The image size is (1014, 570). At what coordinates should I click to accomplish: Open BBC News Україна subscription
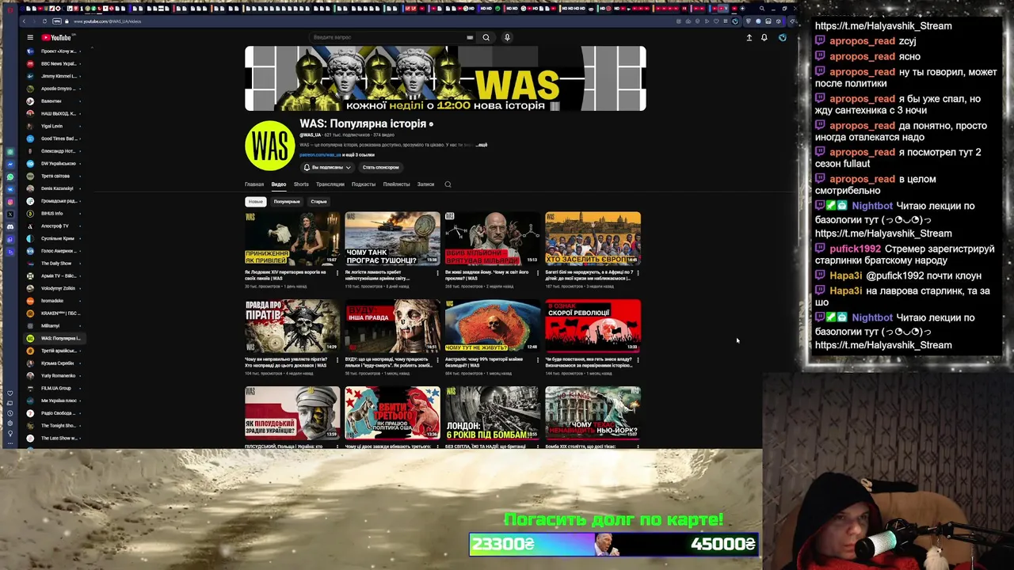[x=52, y=63]
